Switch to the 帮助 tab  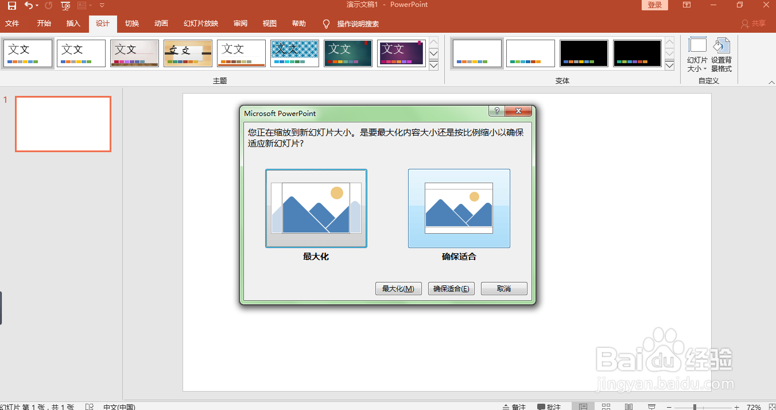(x=299, y=24)
